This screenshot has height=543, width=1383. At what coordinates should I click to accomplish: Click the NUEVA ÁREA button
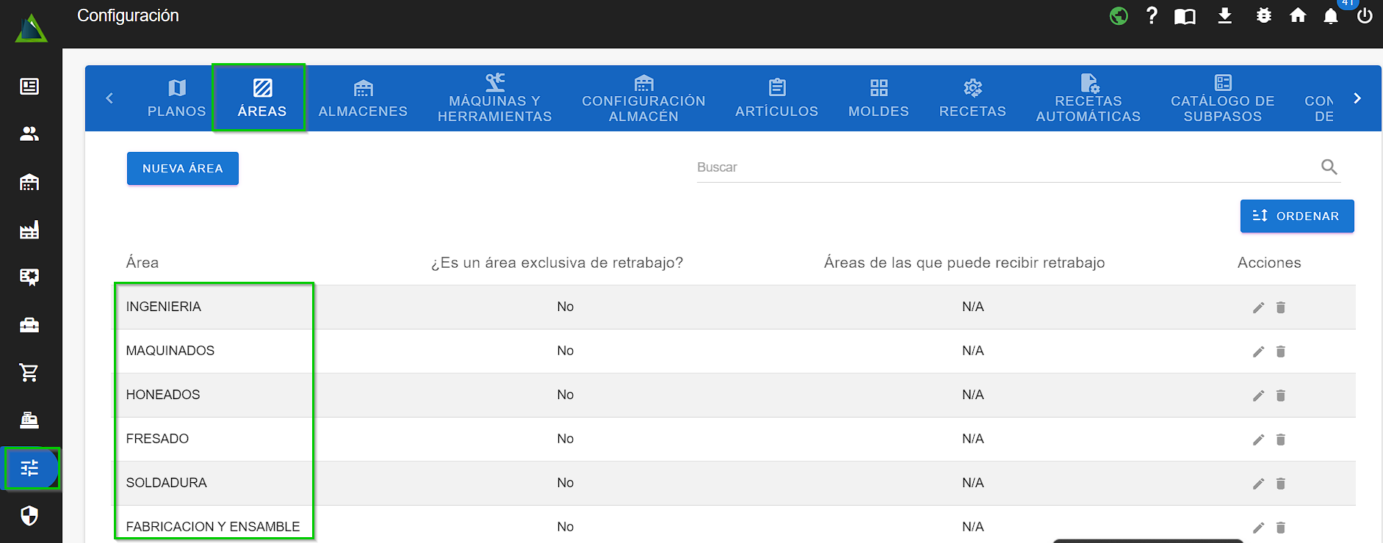point(183,169)
